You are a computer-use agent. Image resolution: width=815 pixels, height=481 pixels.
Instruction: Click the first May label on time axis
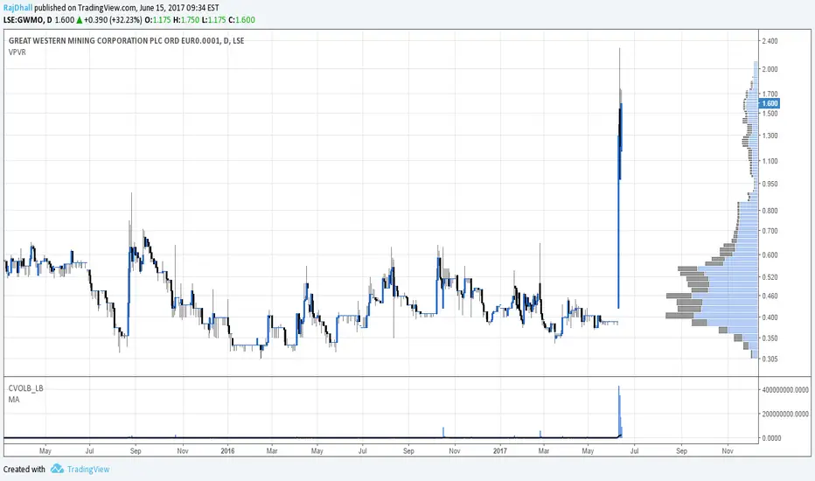(x=45, y=451)
